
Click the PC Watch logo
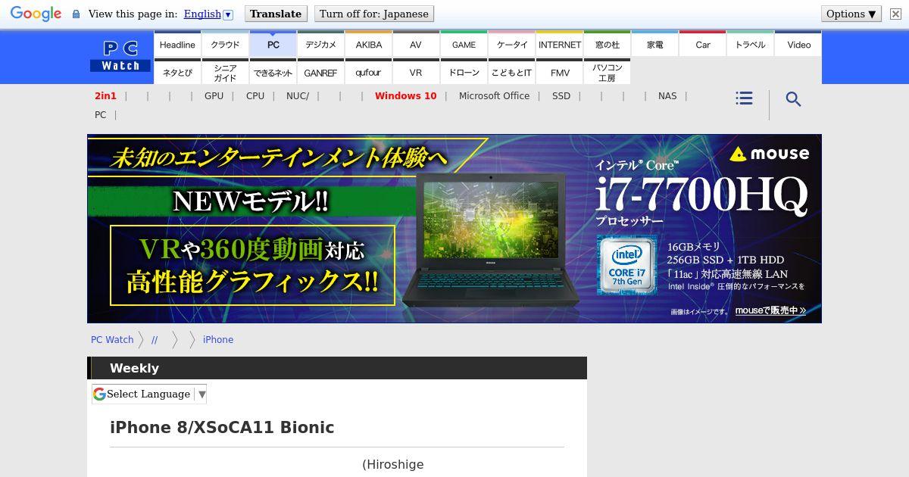pyautogui.click(x=120, y=57)
